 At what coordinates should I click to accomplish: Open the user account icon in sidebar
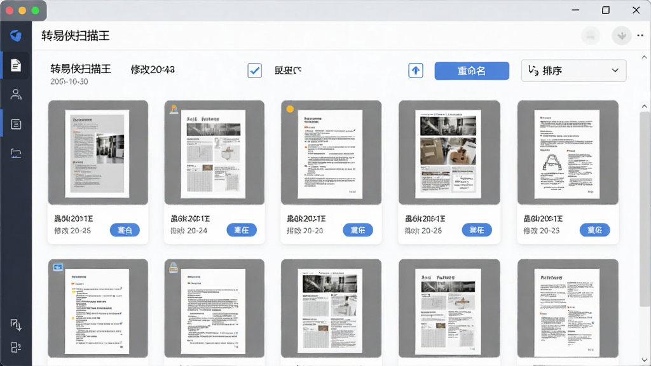[x=16, y=95]
